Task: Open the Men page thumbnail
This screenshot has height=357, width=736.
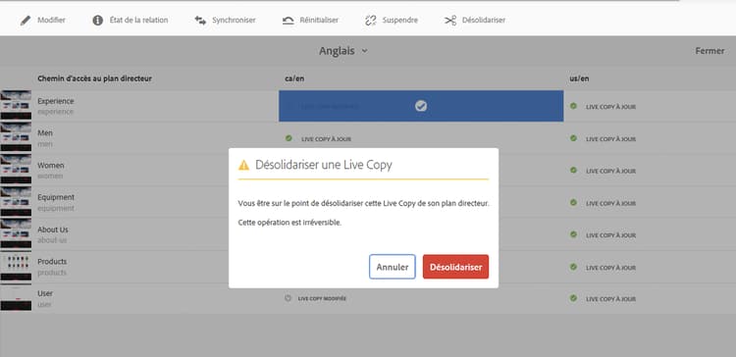Action: point(16,138)
